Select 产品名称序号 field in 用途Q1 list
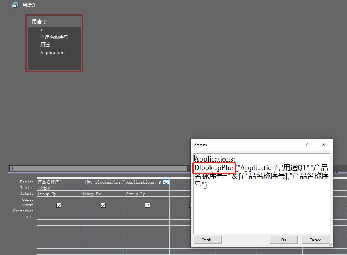 (x=54, y=37)
